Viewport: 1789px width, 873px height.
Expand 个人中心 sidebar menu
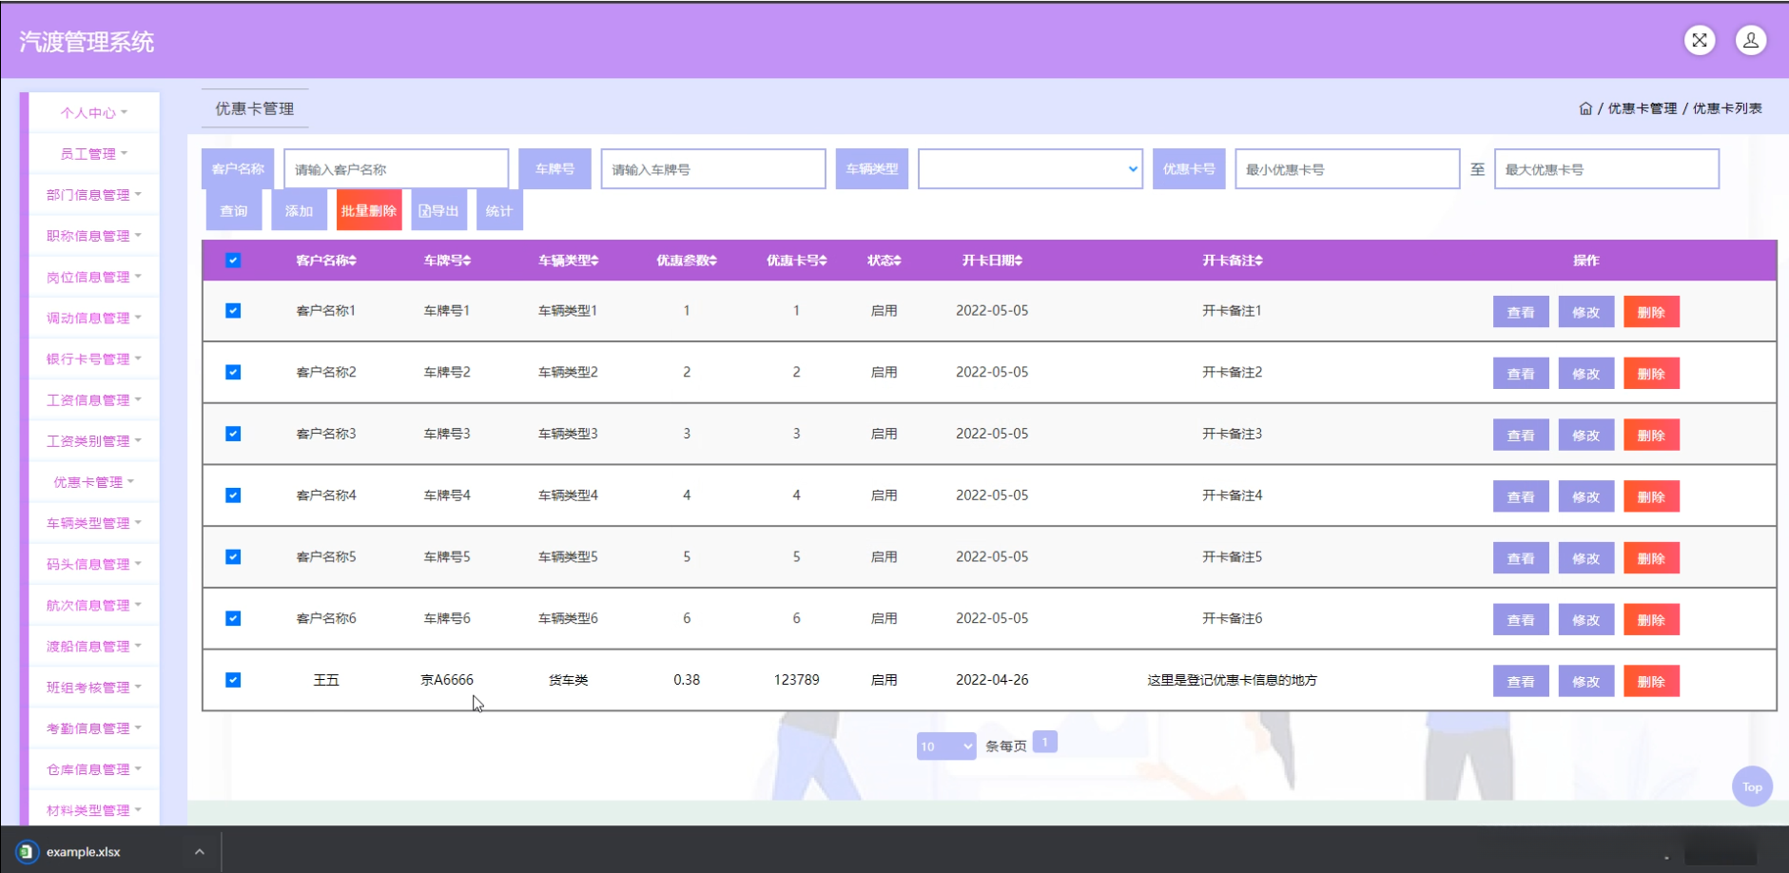[94, 112]
